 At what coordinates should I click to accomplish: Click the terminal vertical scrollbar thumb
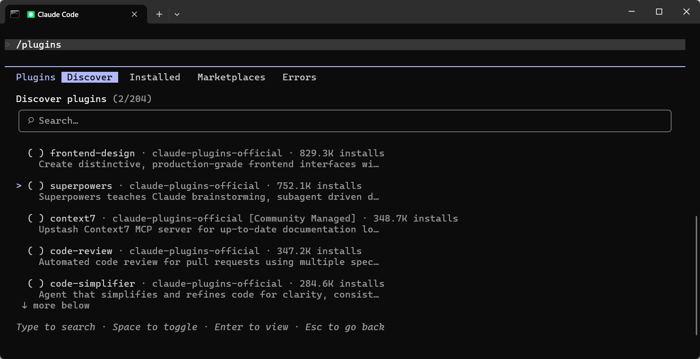(697, 275)
